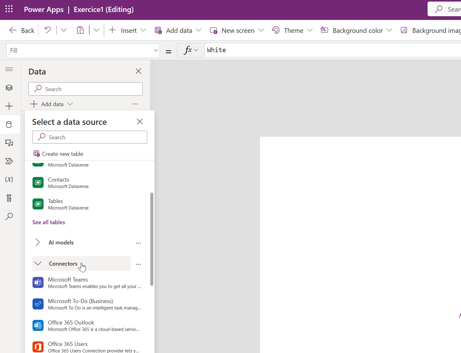Click the Tables green Dataverse icon
This screenshot has height=353, width=461.
(38, 204)
